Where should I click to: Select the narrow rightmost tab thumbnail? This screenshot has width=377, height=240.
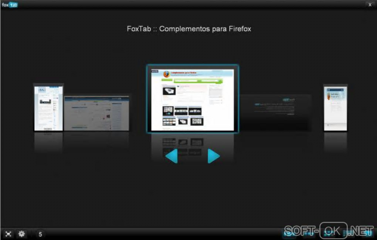click(x=335, y=108)
